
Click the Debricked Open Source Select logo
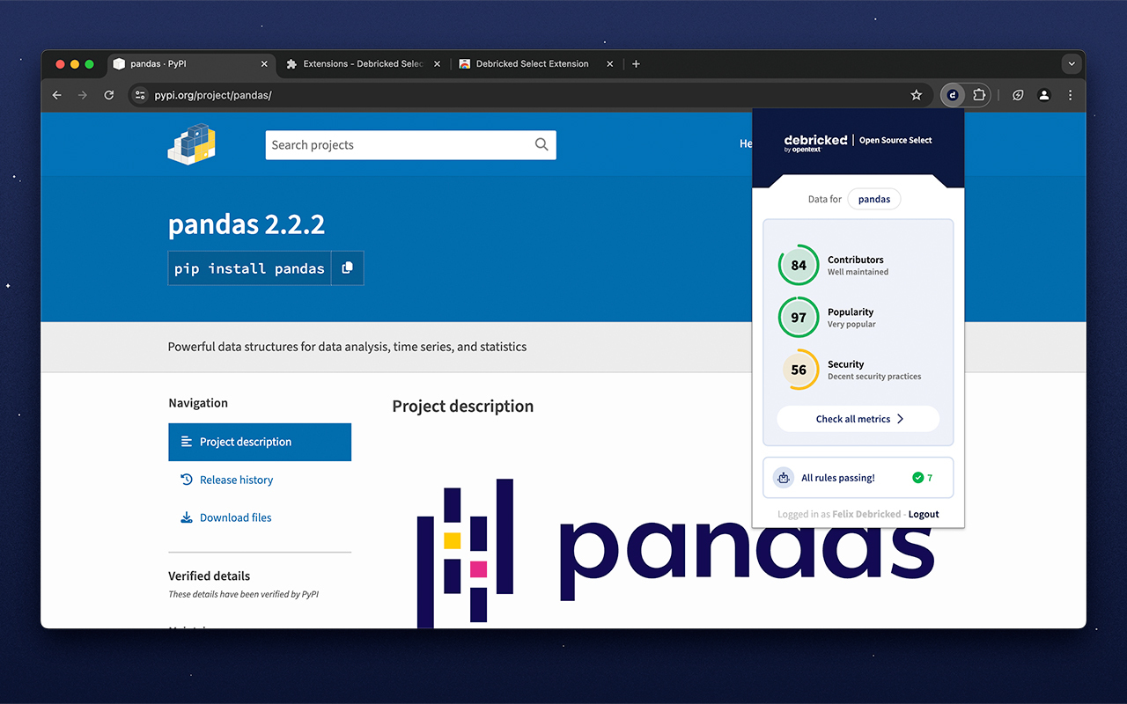tap(858, 142)
